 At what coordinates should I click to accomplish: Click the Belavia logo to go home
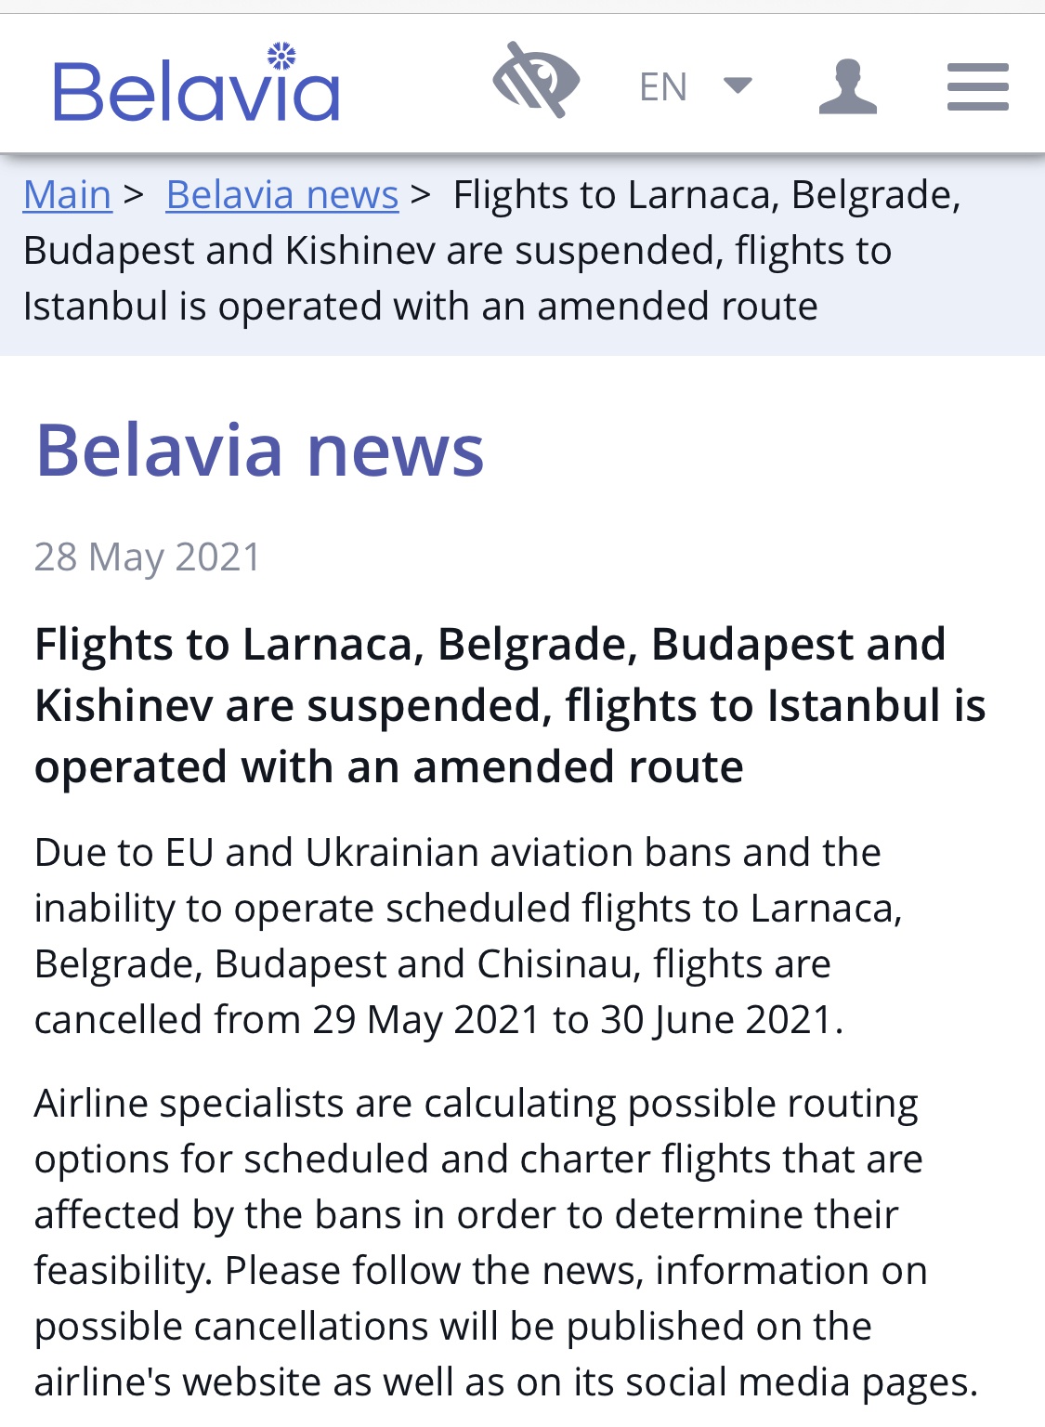(x=197, y=90)
